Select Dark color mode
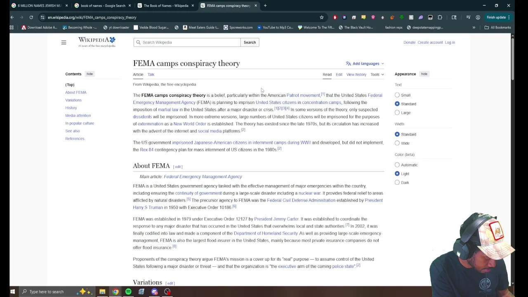 (x=397, y=182)
